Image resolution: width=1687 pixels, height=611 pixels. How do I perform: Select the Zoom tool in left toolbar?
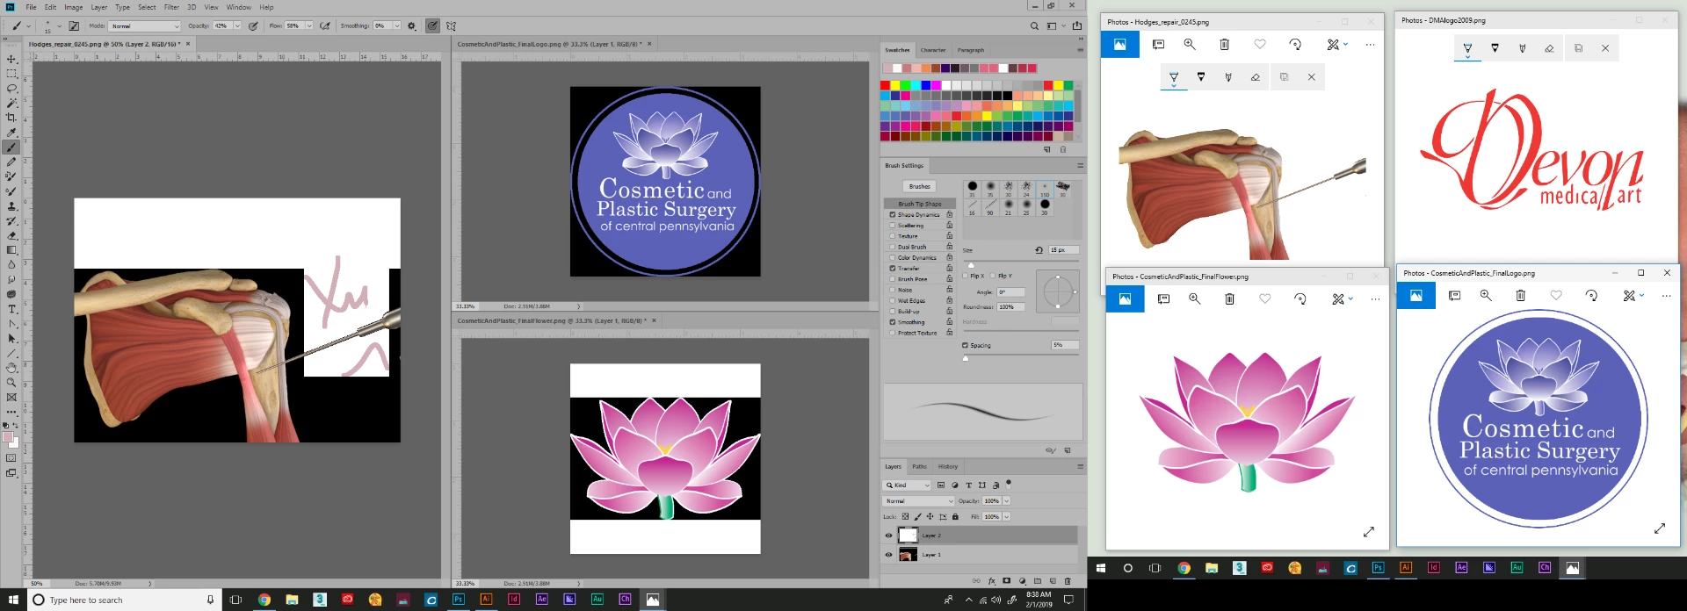point(11,383)
